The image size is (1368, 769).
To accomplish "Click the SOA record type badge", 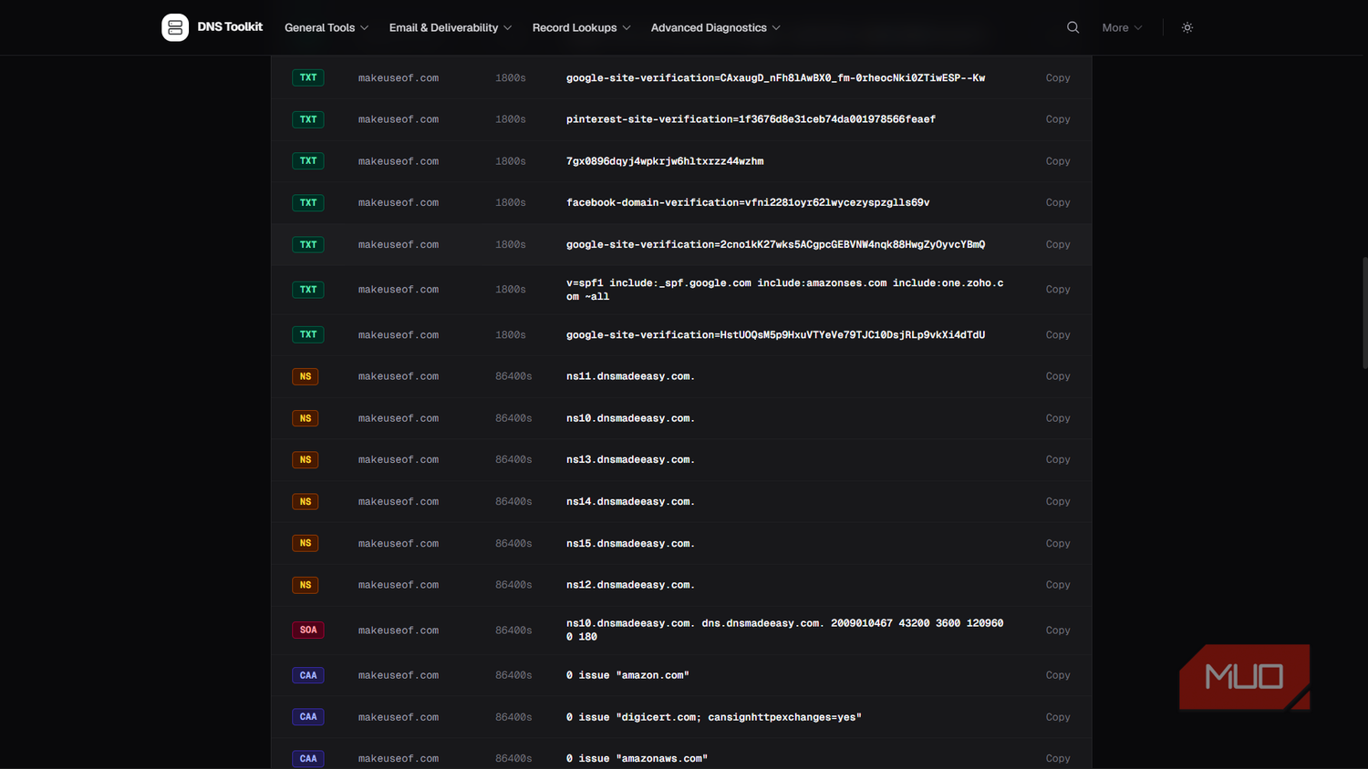I will click(x=308, y=630).
